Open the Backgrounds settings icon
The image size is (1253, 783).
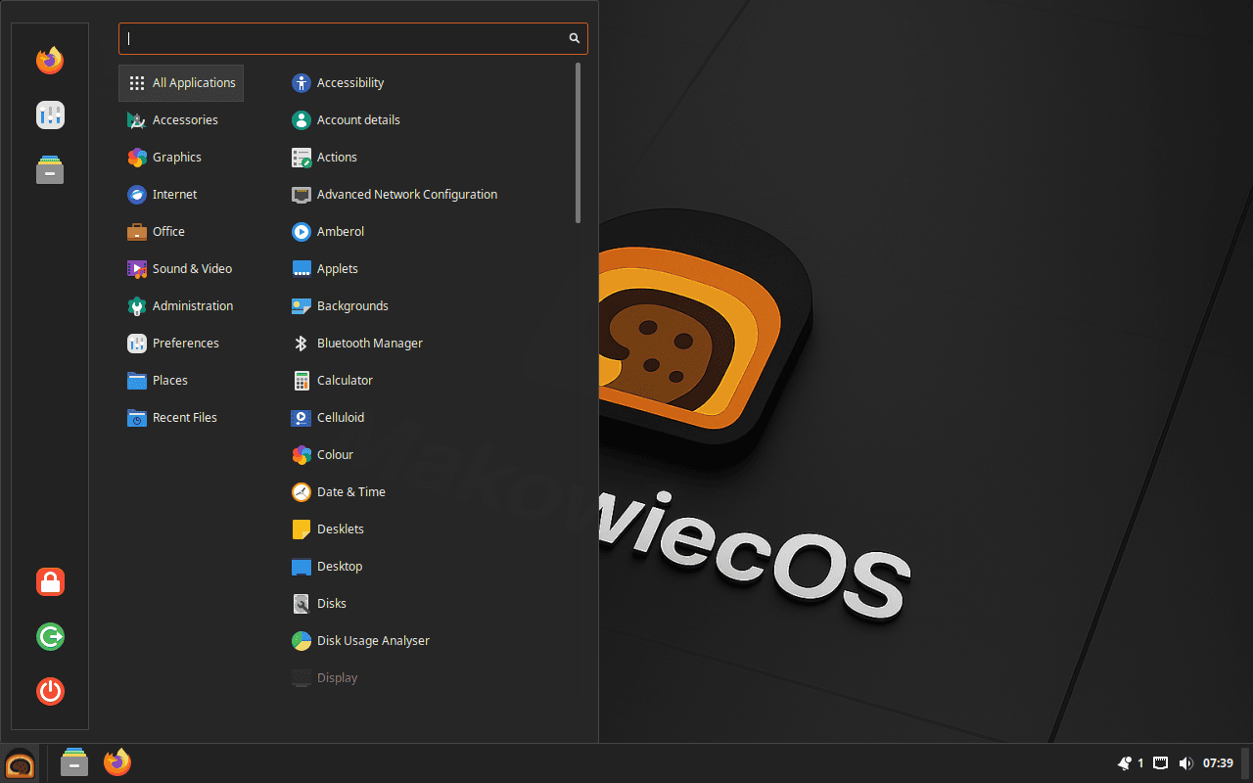tap(302, 306)
